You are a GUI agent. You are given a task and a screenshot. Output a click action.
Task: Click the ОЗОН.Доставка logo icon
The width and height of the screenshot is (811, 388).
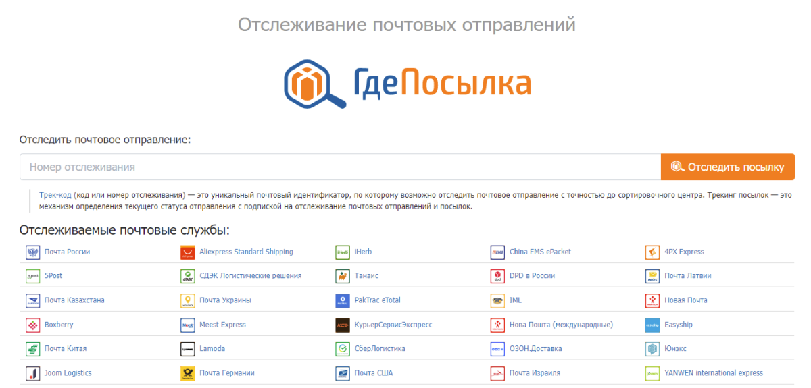point(498,349)
